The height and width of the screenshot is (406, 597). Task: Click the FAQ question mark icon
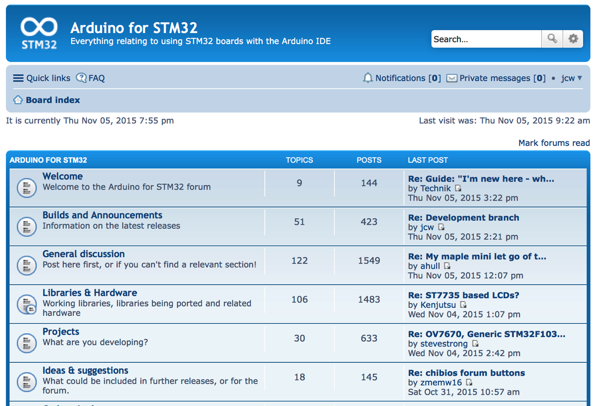click(x=81, y=78)
